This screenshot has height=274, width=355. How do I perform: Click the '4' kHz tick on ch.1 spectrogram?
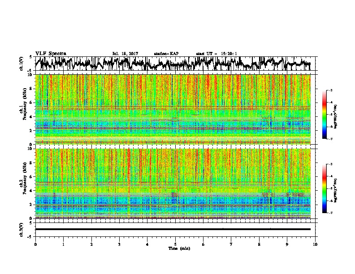31,117
